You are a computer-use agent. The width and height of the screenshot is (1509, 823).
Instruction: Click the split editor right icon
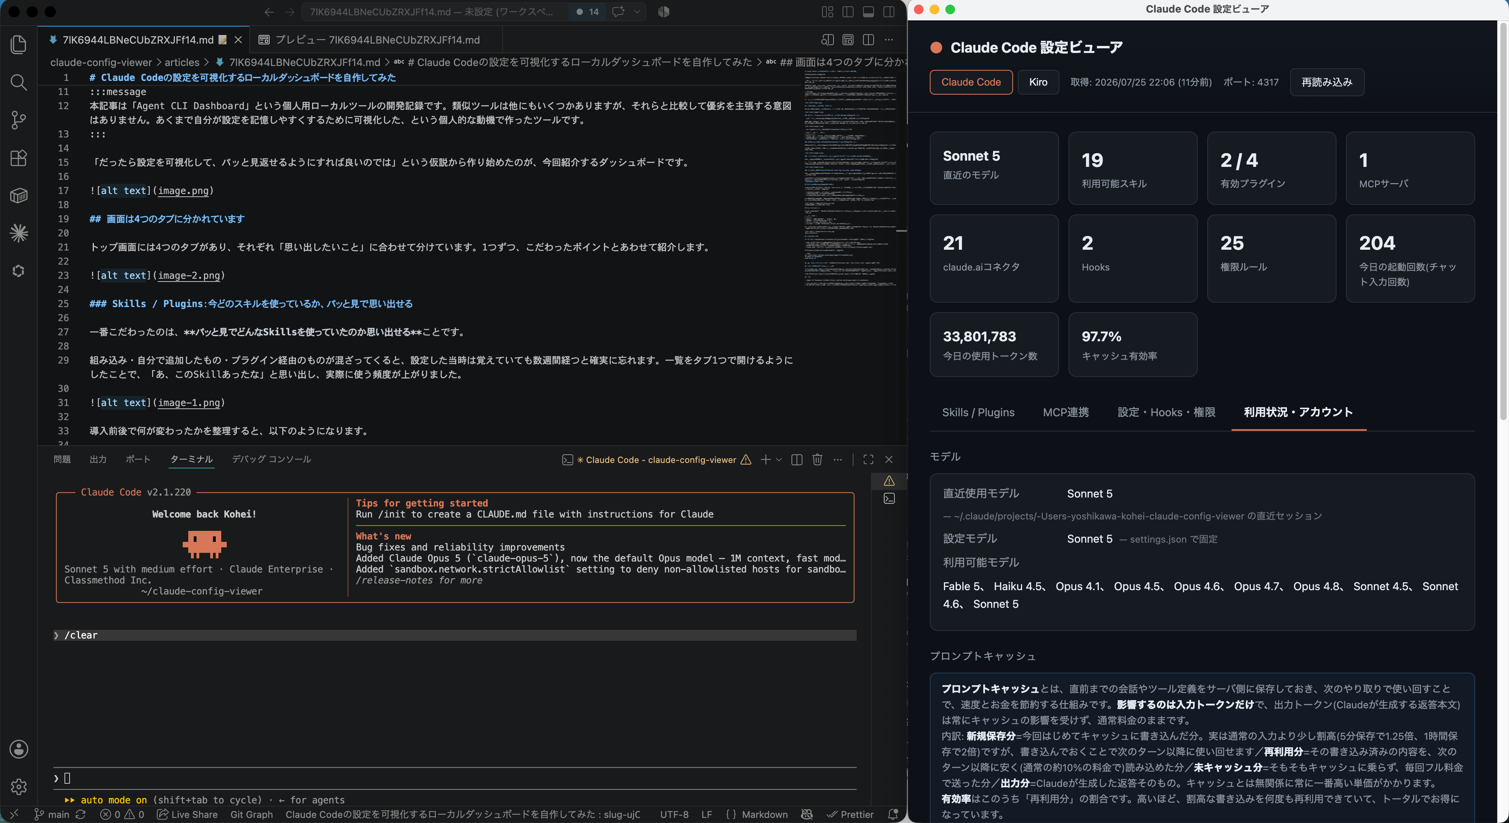pos(868,40)
